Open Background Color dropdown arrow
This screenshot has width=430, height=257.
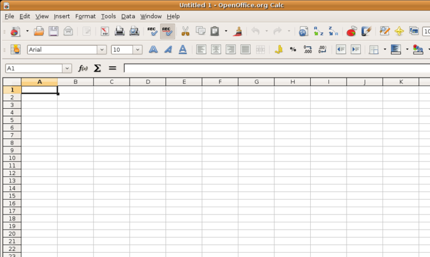(x=407, y=50)
